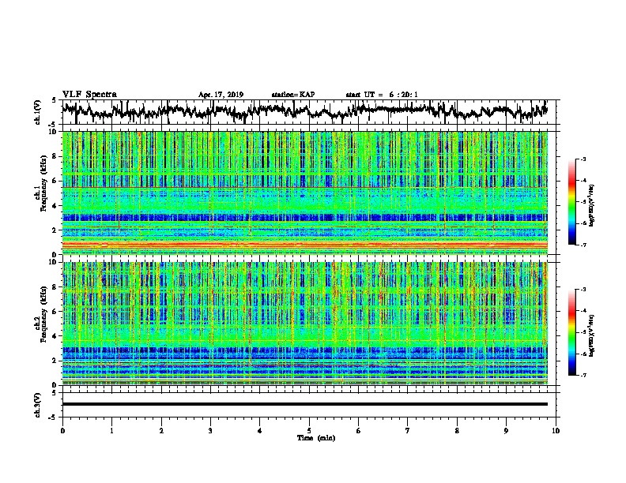
Task: Click the "4" tick on the time axis
Action: 260,431
